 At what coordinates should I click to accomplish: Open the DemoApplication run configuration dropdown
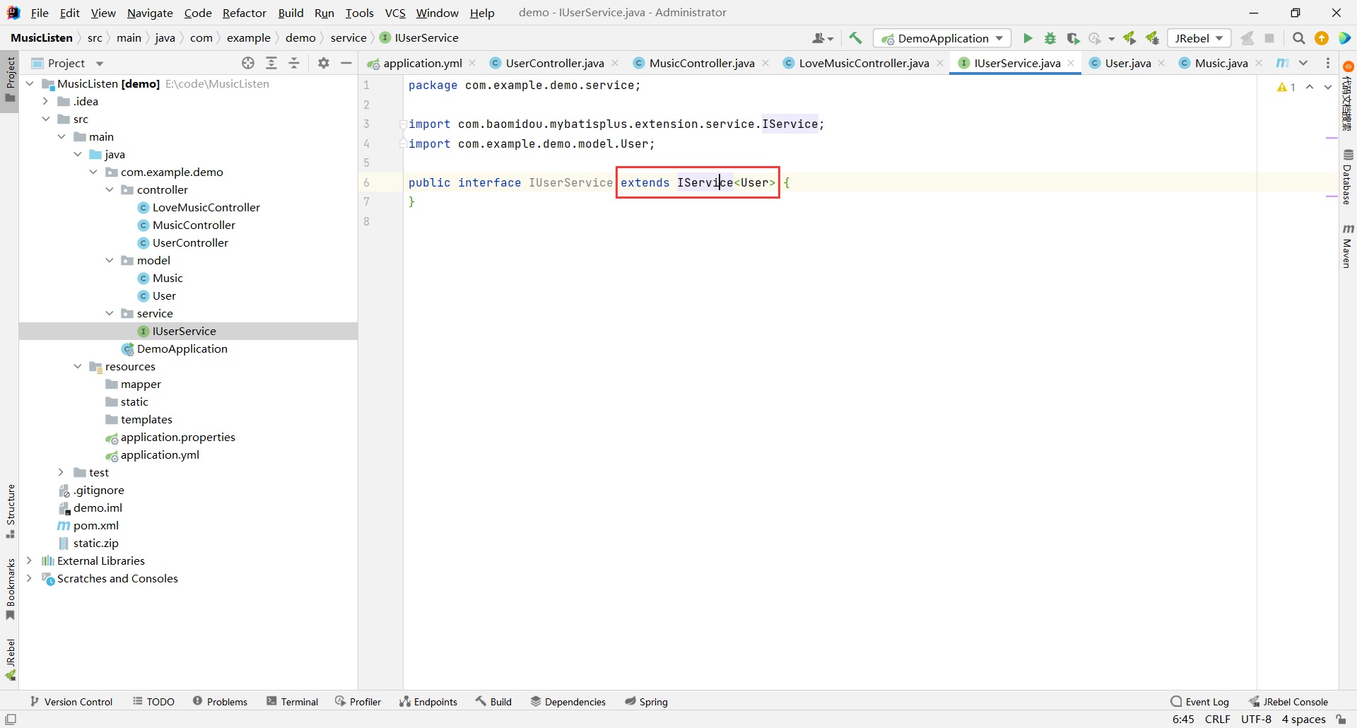click(942, 38)
